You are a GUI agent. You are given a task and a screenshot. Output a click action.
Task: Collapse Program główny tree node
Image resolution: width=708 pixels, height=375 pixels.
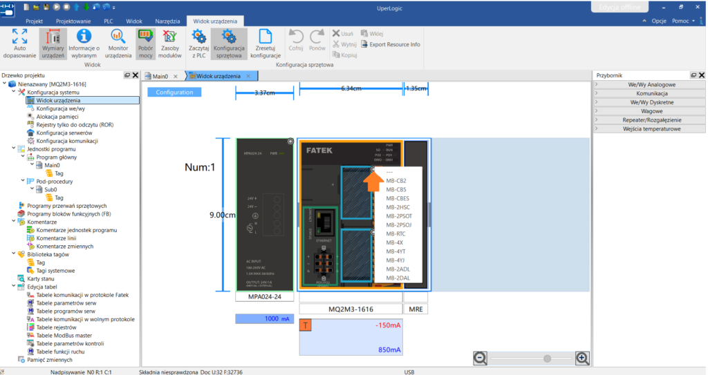[x=23, y=157]
